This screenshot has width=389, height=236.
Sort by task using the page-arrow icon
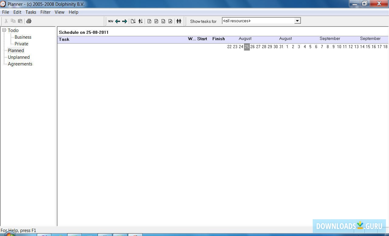pyautogui.click(x=133, y=21)
